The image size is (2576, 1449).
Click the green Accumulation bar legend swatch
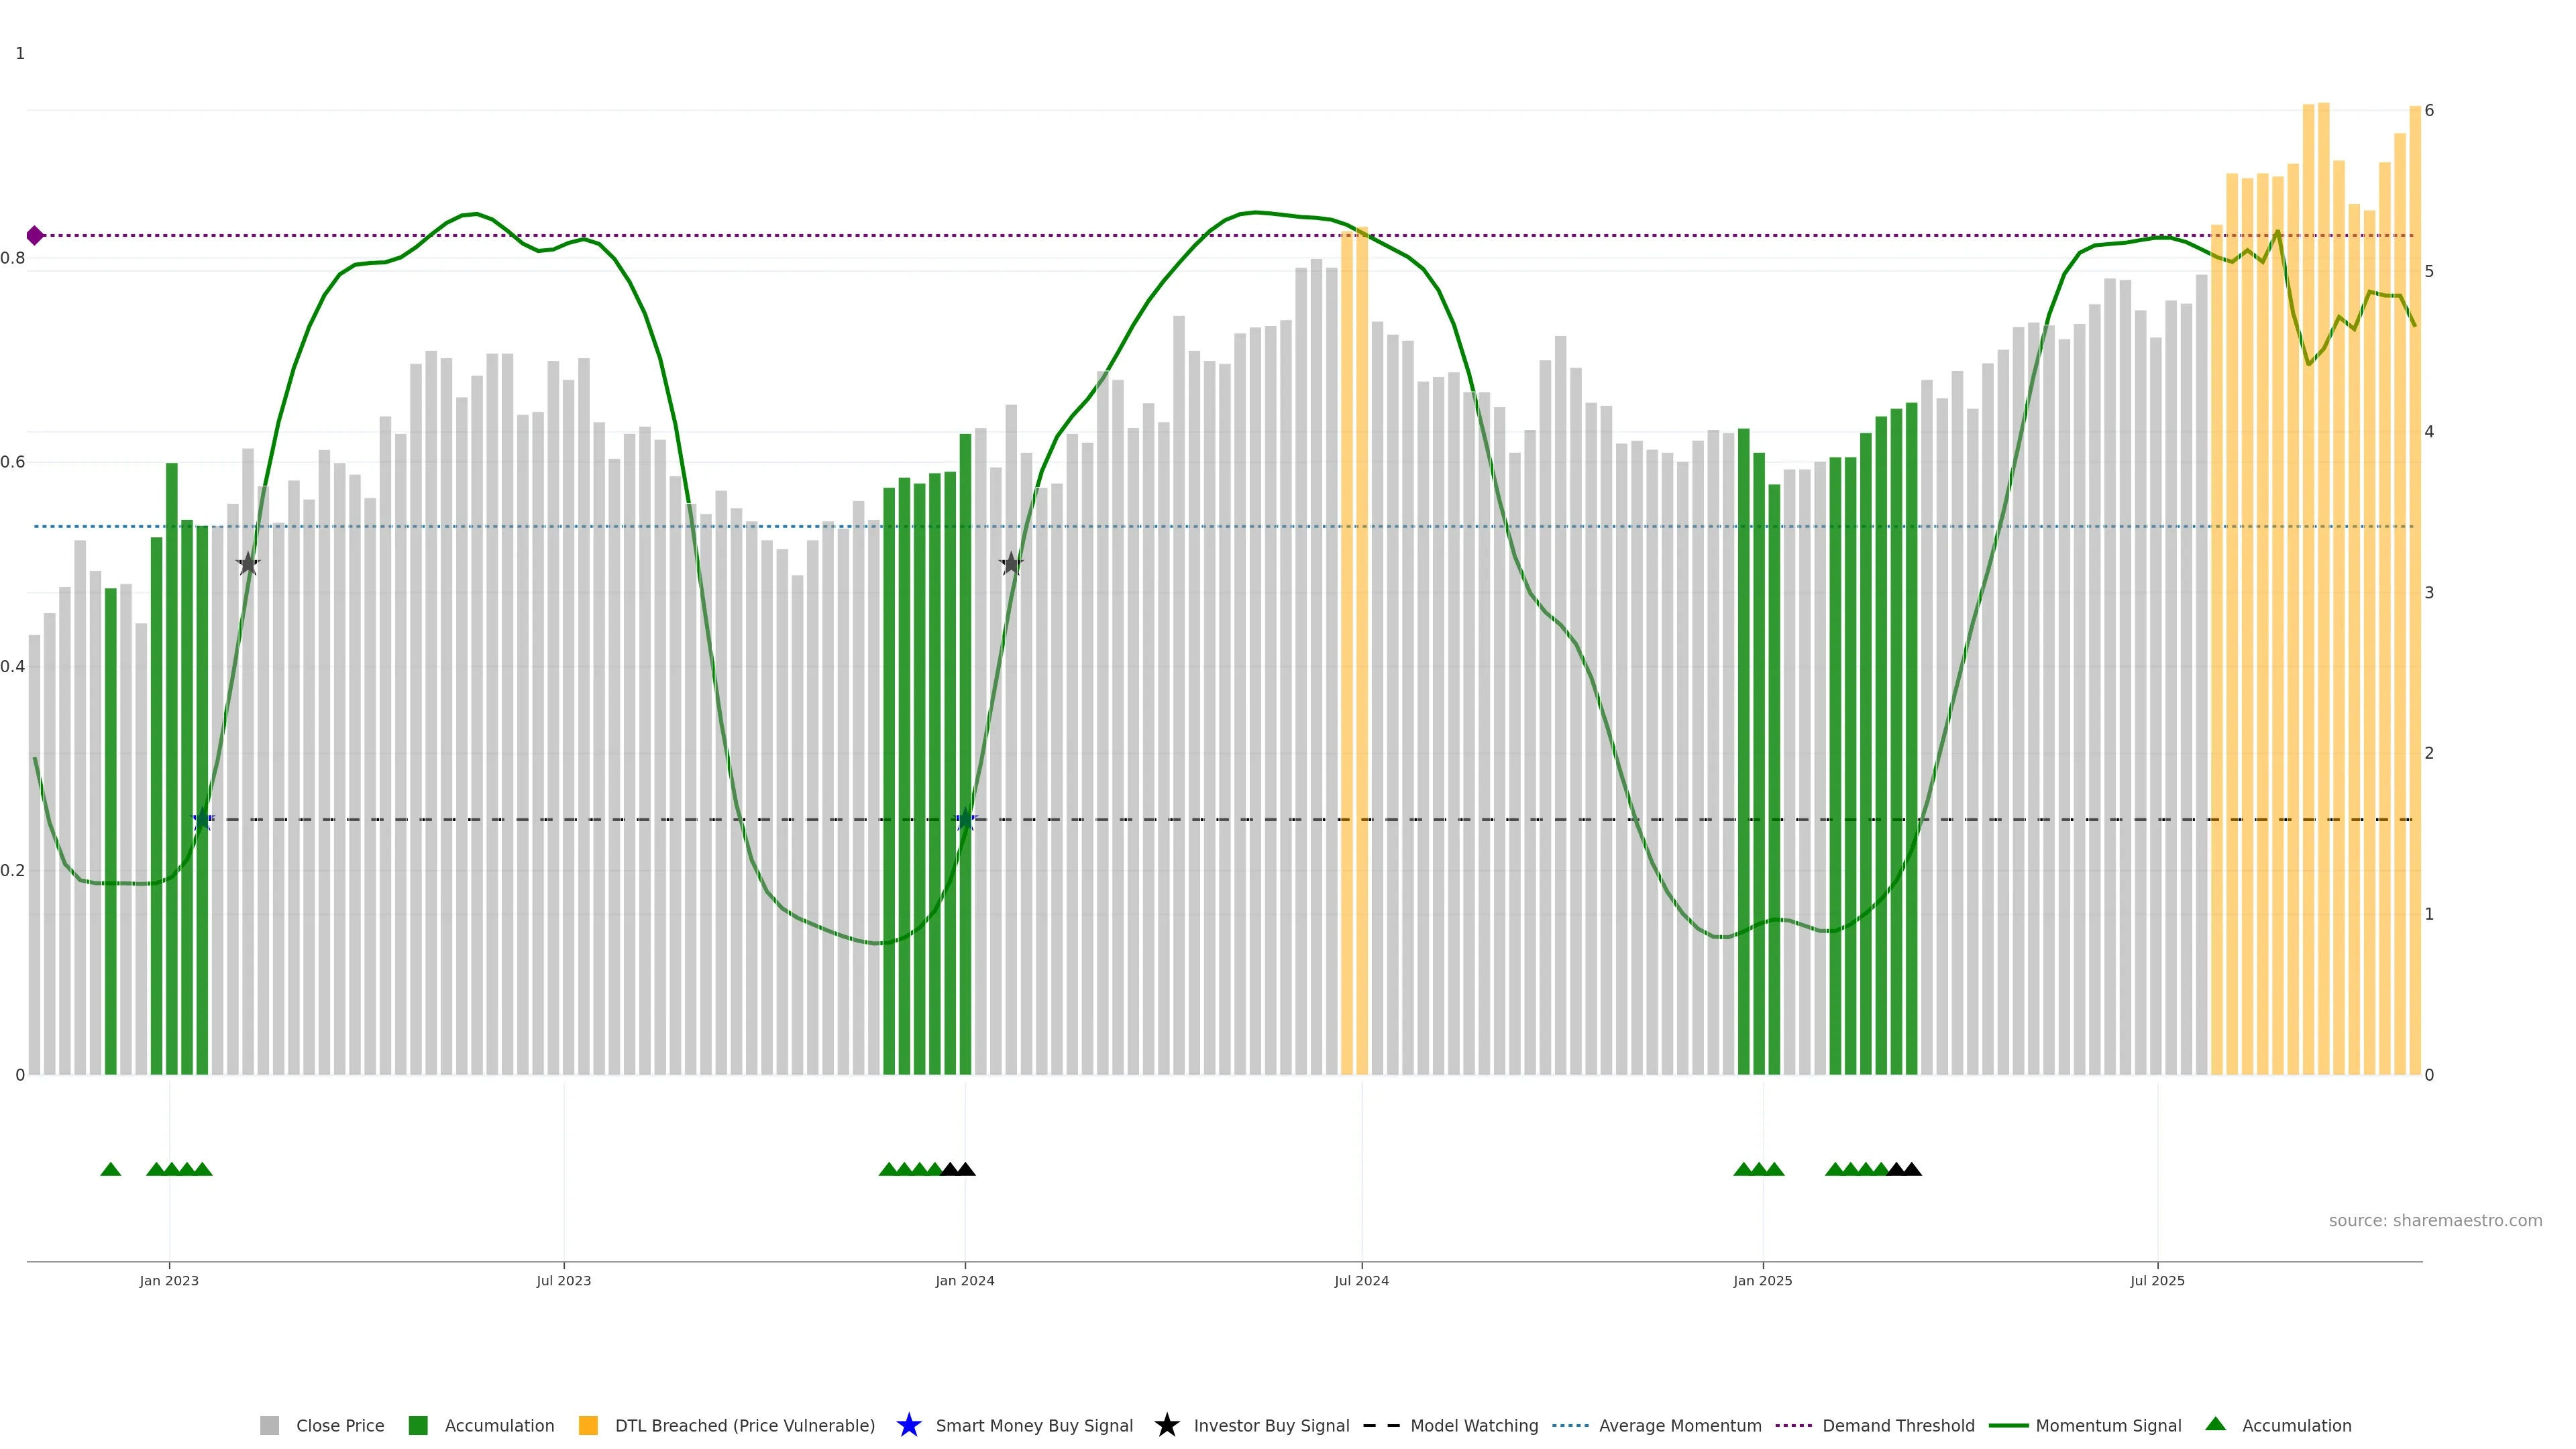click(x=418, y=1426)
